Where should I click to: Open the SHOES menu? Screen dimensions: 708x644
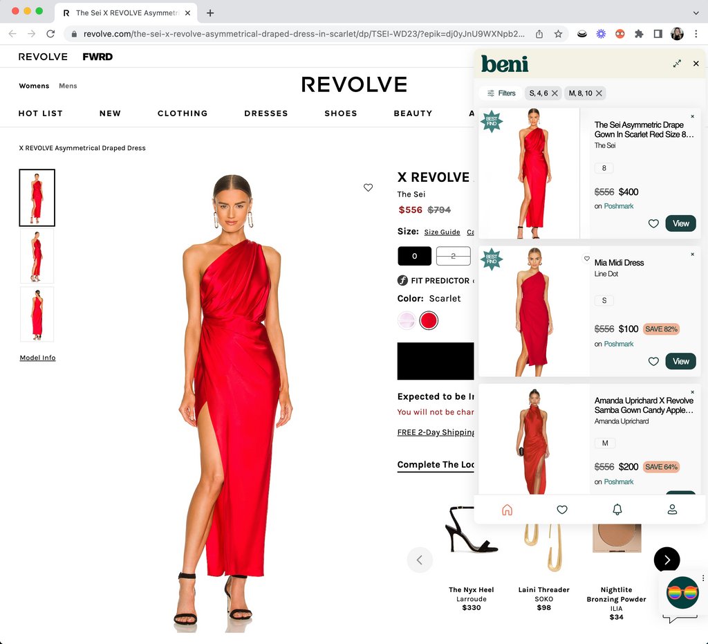(x=341, y=113)
